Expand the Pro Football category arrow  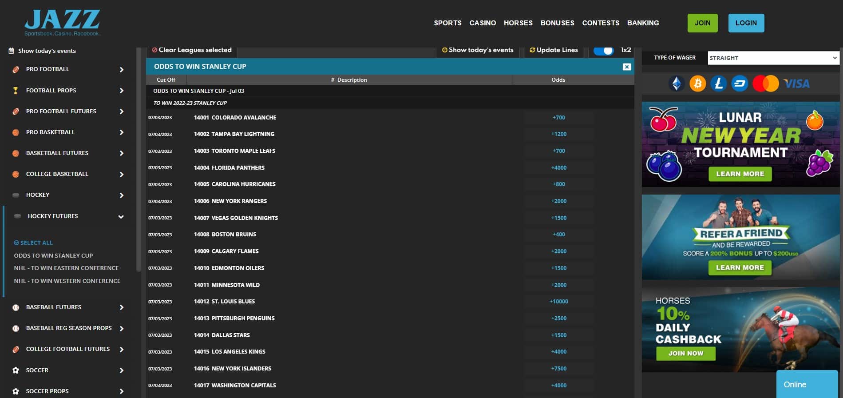click(122, 70)
